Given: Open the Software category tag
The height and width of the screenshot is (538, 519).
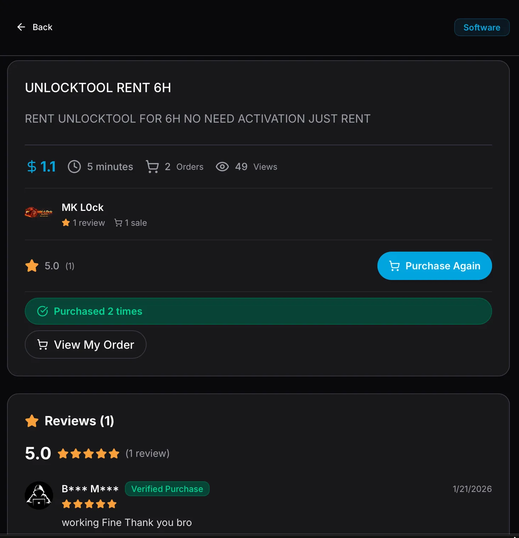Looking at the screenshot, I should click(x=481, y=27).
